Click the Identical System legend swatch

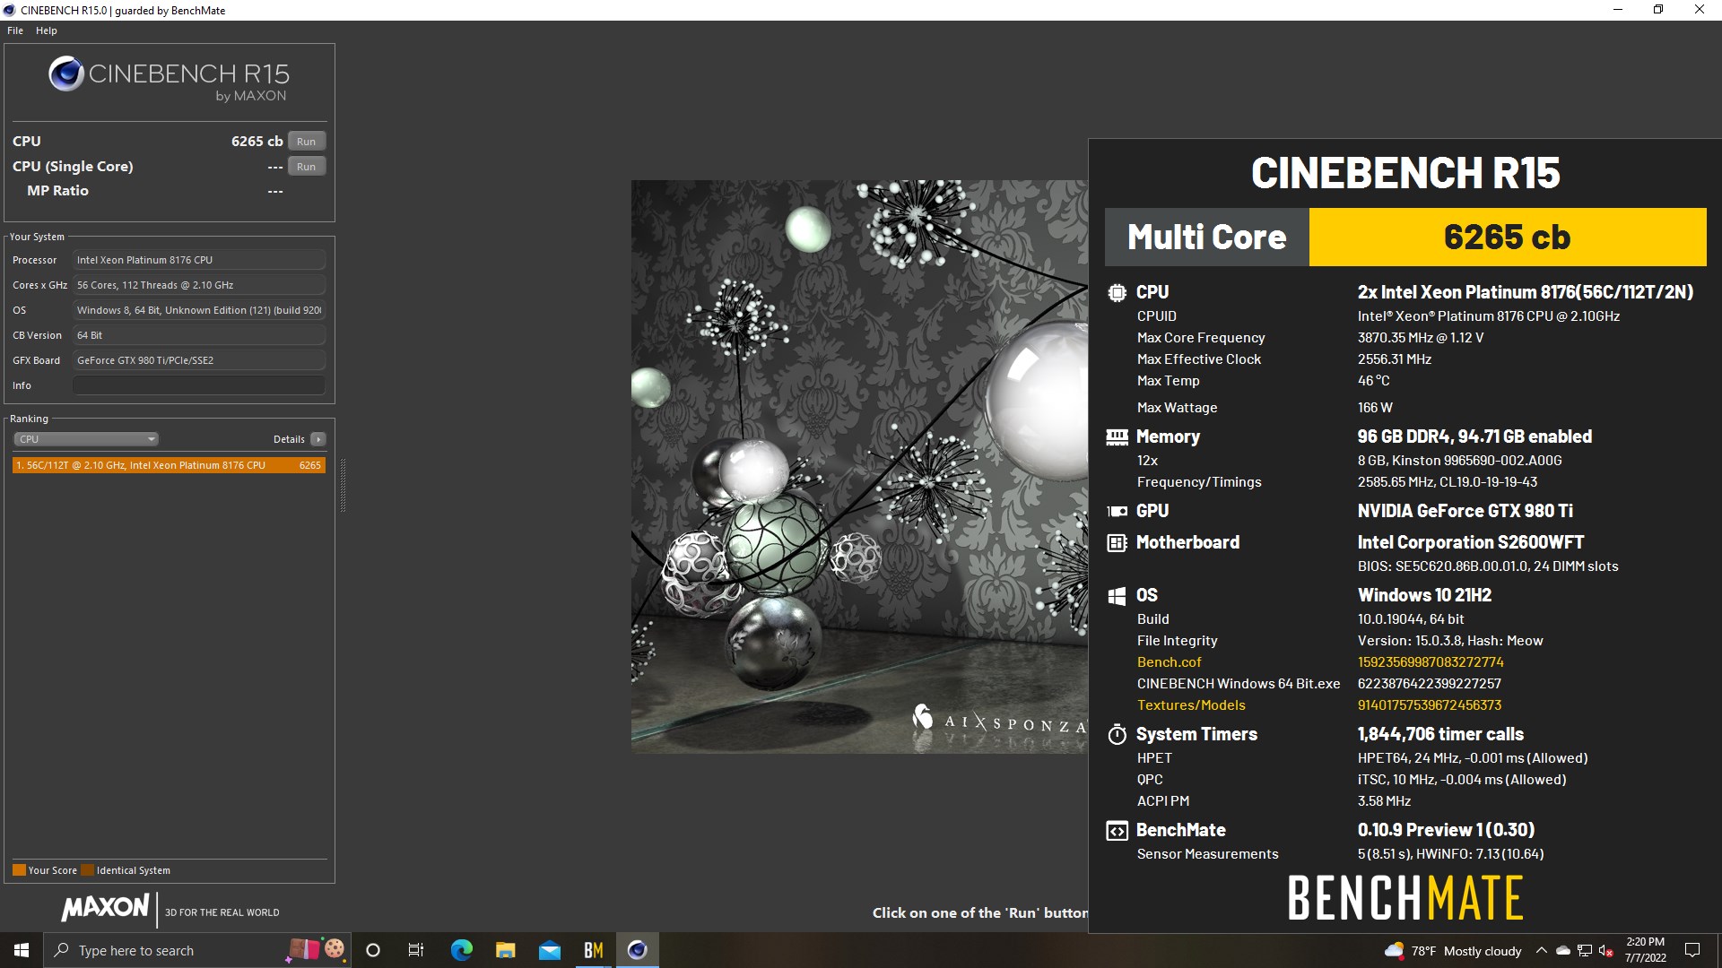(x=87, y=869)
